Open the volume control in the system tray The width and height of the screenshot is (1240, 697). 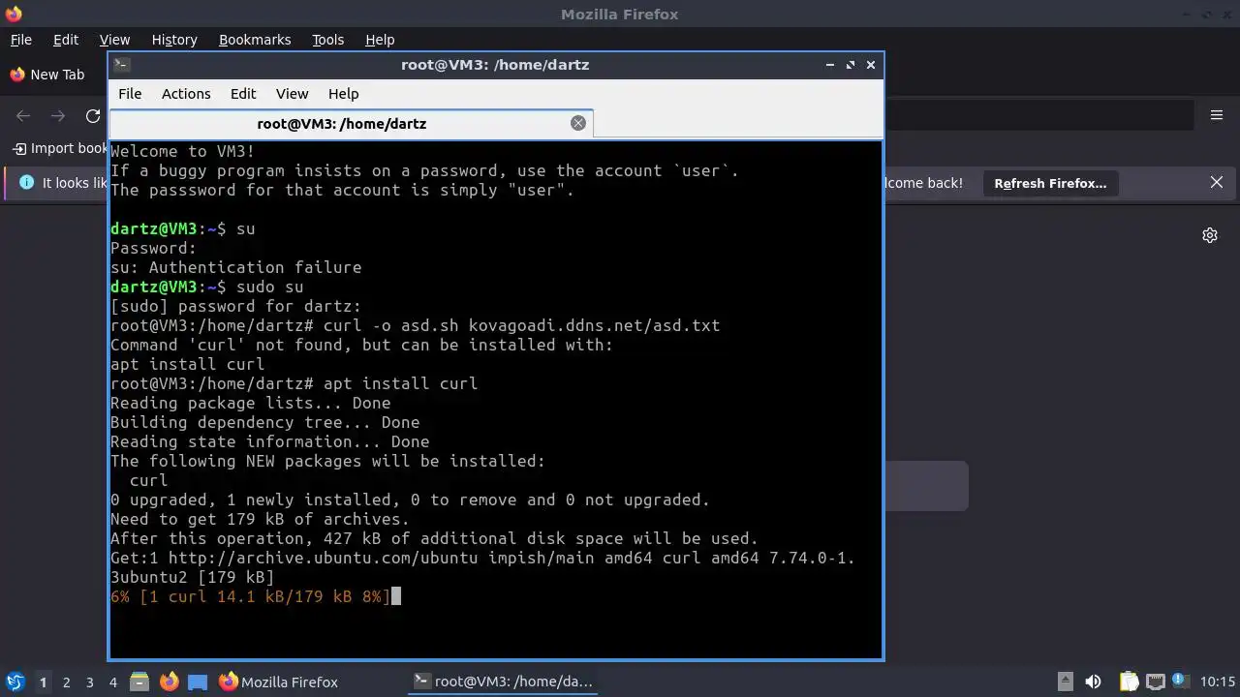[x=1094, y=682]
